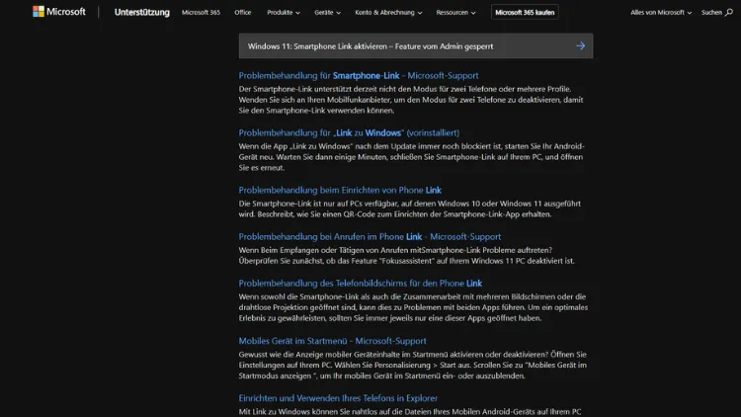Open the Unterstützung support home link
Viewport: 741px width, 417px height.
pyautogui.click(x=141, y=12)
